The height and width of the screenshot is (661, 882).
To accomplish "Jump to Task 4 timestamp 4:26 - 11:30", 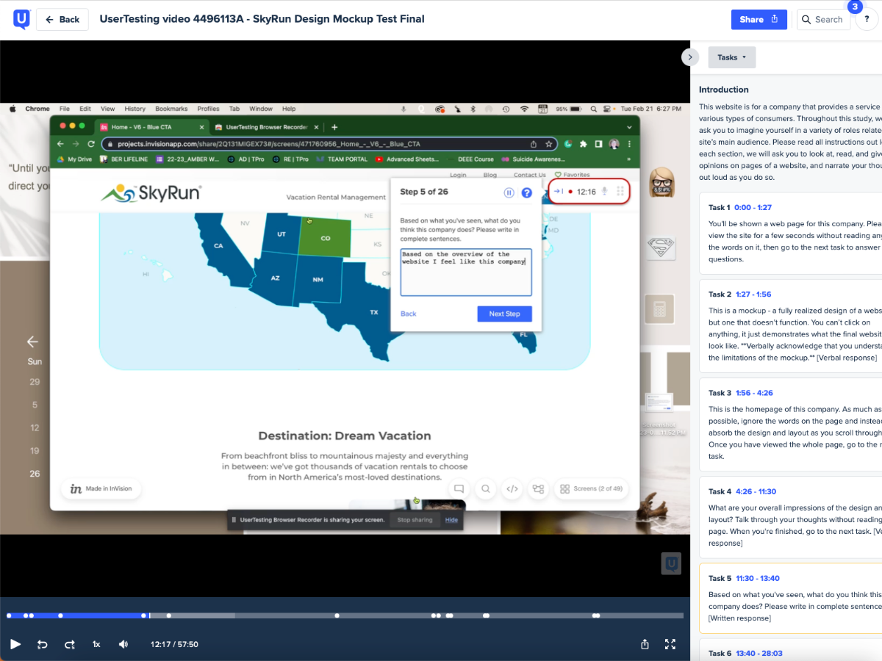I will [x=756, y=491].
